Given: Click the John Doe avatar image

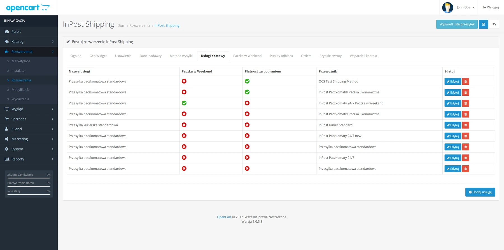Looking at the screenshot, I should [447, 8].
